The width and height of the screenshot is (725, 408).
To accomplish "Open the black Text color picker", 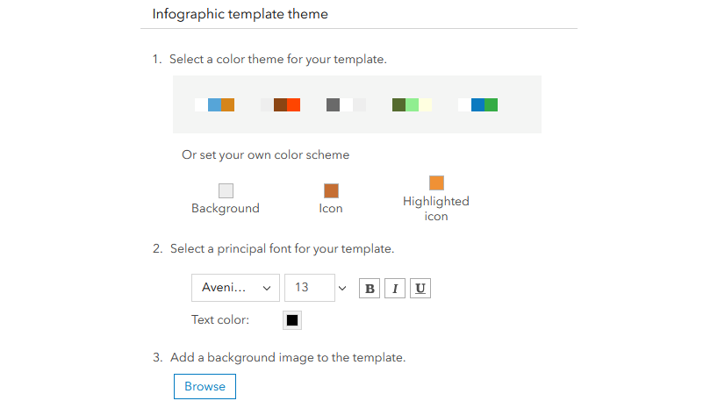I will coord(292,320).
